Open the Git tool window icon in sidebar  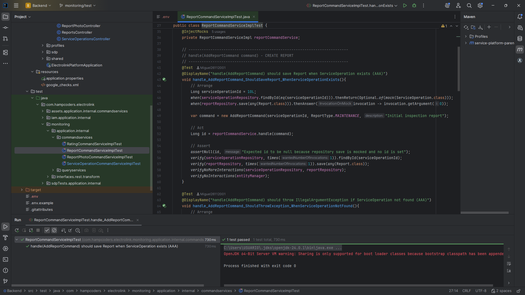click(5, 281)
